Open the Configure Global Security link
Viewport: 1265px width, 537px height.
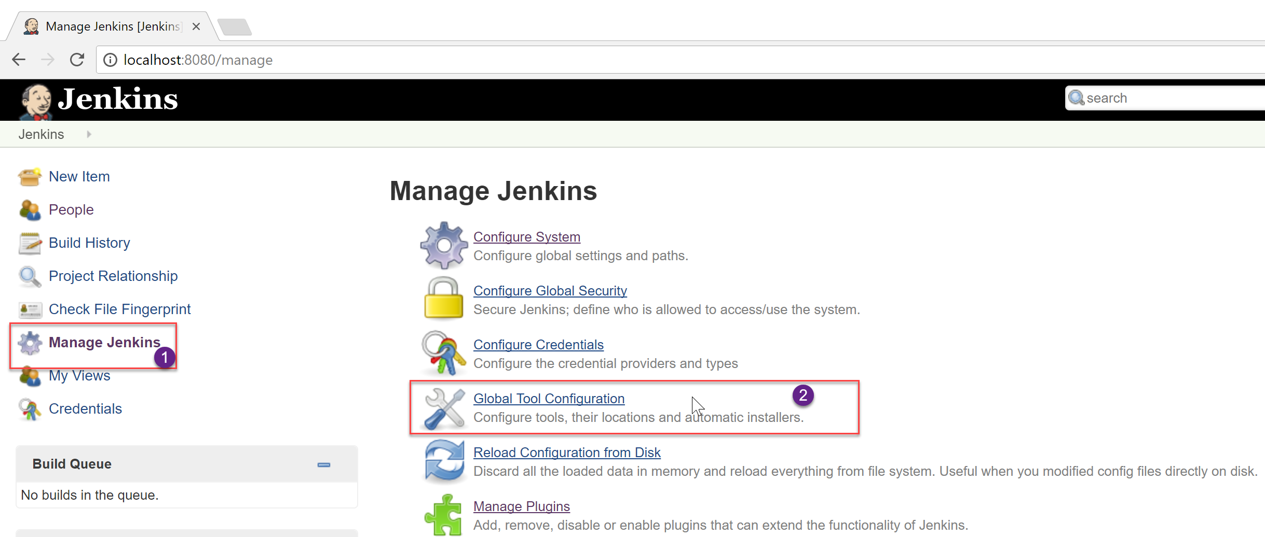pos(550,291)
